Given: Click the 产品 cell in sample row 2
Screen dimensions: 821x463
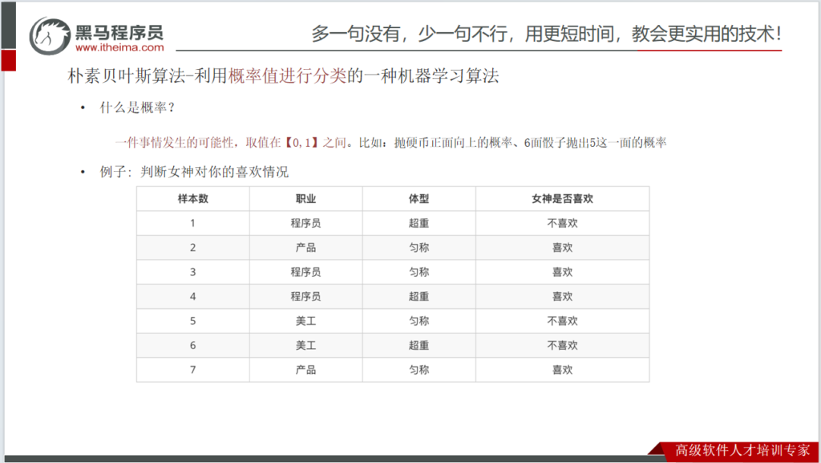Looking at the screenshot, I should coord(305,248).
